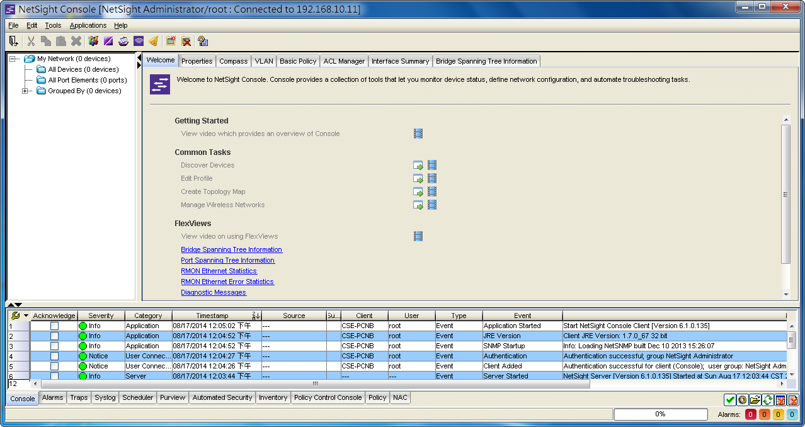
Task: Launch Create Topology Map arrow icon
Action: (418, 191)
